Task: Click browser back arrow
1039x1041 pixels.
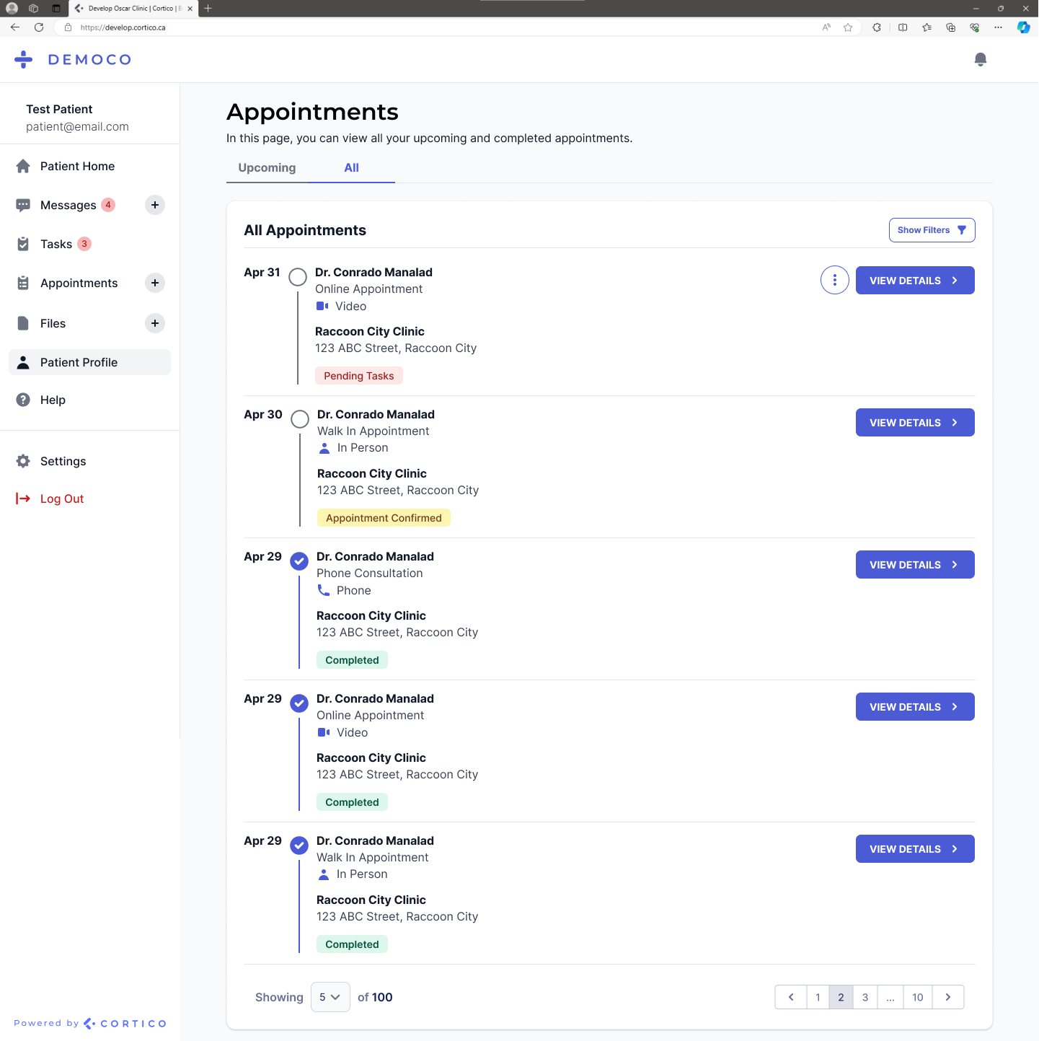Action: pyautogui.click(x=15, y=27)
